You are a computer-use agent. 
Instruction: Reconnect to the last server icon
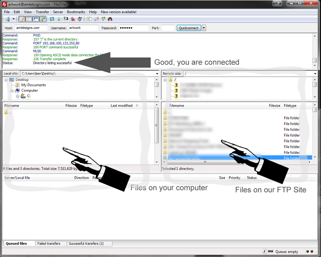tap(80, 19)
